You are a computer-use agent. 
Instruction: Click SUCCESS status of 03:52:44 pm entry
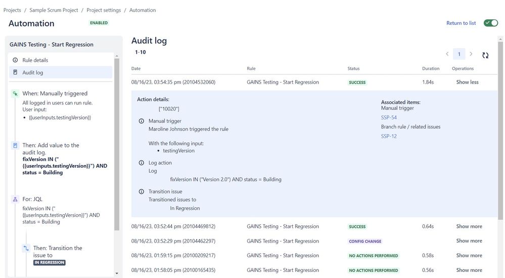[x=357, y=226]
